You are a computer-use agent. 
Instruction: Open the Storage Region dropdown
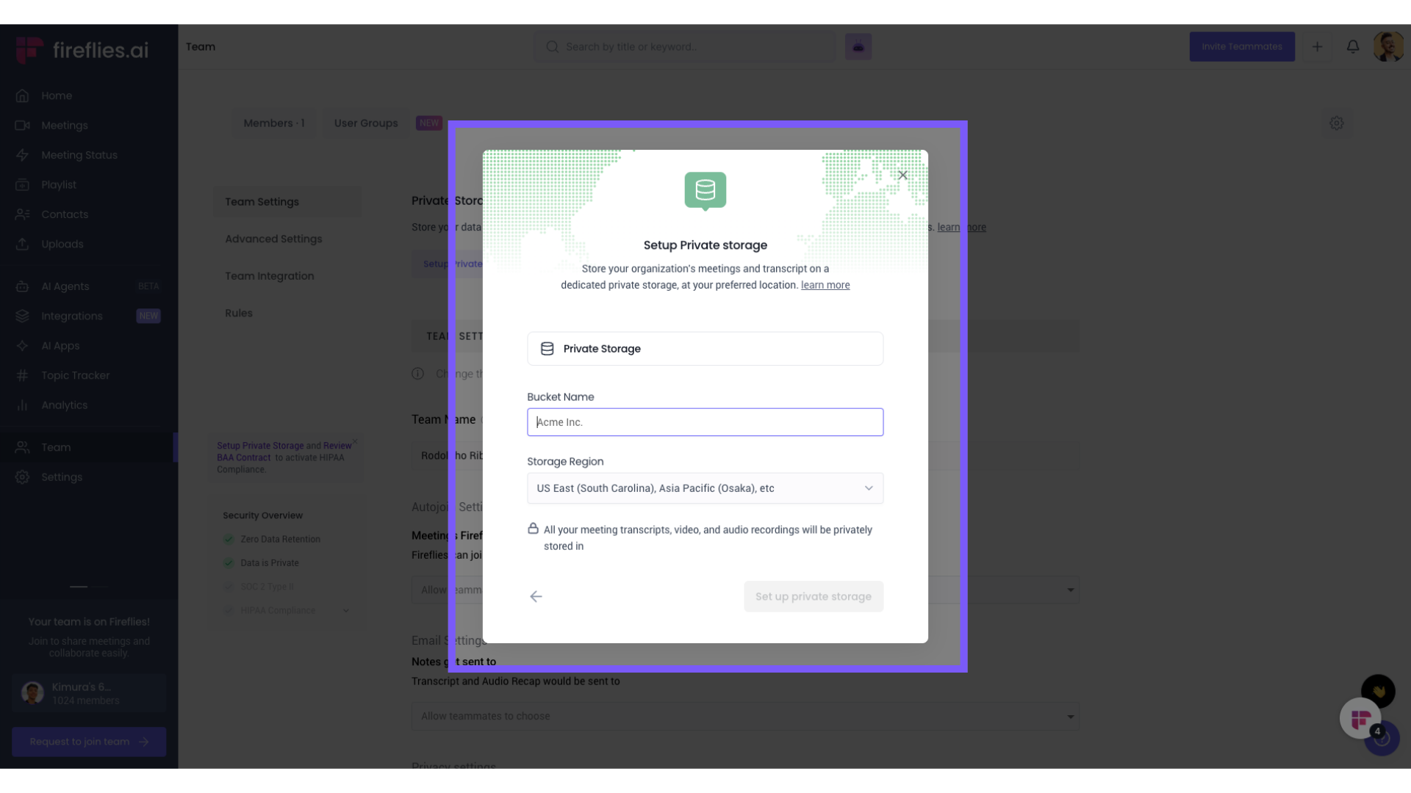click(704, 488)
